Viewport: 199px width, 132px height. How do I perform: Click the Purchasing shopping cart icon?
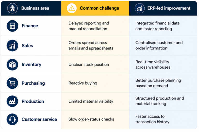(x=12, y=83)
